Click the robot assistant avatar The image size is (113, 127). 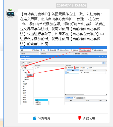(11, 13)
